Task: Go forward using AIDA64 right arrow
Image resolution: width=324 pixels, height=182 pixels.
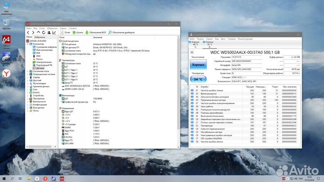Action: coord(33,32)
